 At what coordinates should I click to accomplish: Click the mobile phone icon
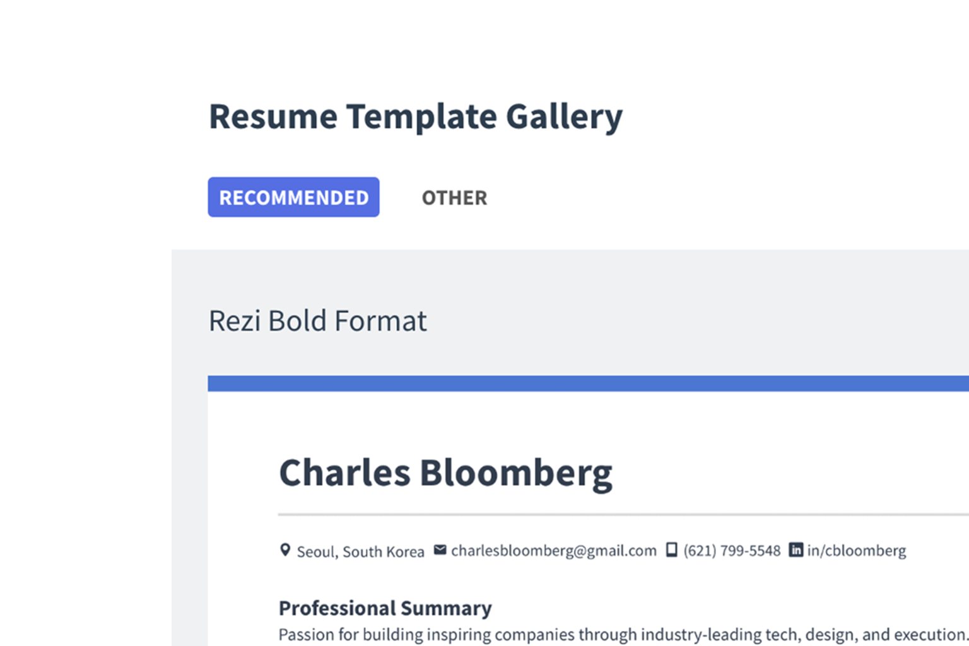coord(672,550)
